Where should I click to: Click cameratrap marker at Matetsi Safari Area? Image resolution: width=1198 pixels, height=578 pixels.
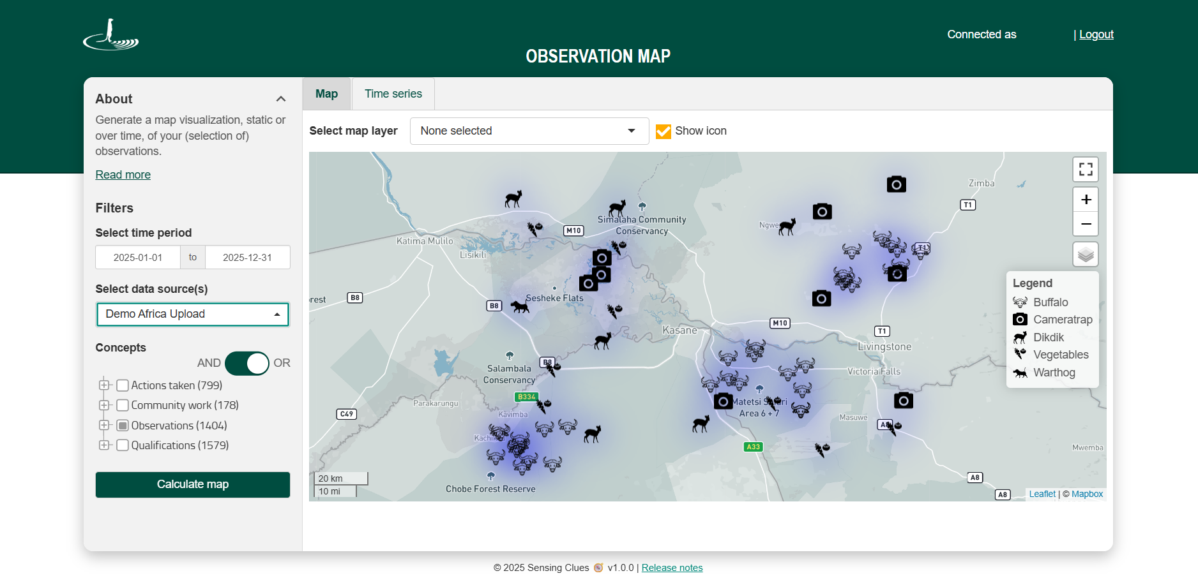tap(723, 401)
